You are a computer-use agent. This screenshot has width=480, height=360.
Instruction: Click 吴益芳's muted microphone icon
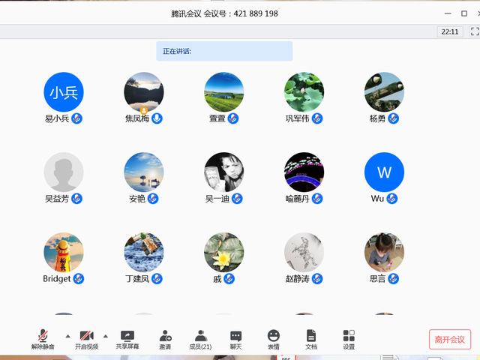pyautogui.click(x=76, y=199)
